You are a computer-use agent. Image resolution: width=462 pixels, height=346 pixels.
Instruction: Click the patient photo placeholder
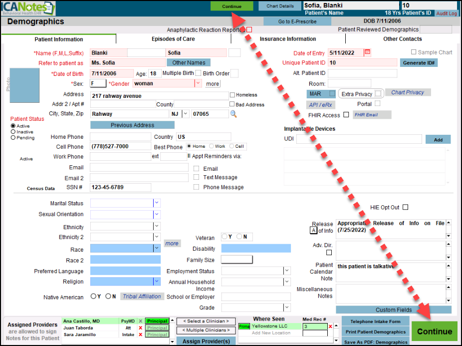(24, 85)
